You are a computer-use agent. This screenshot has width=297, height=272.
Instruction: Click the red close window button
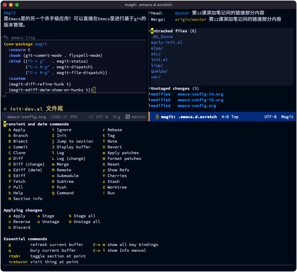pyautogui.click(x=5, y=5)
